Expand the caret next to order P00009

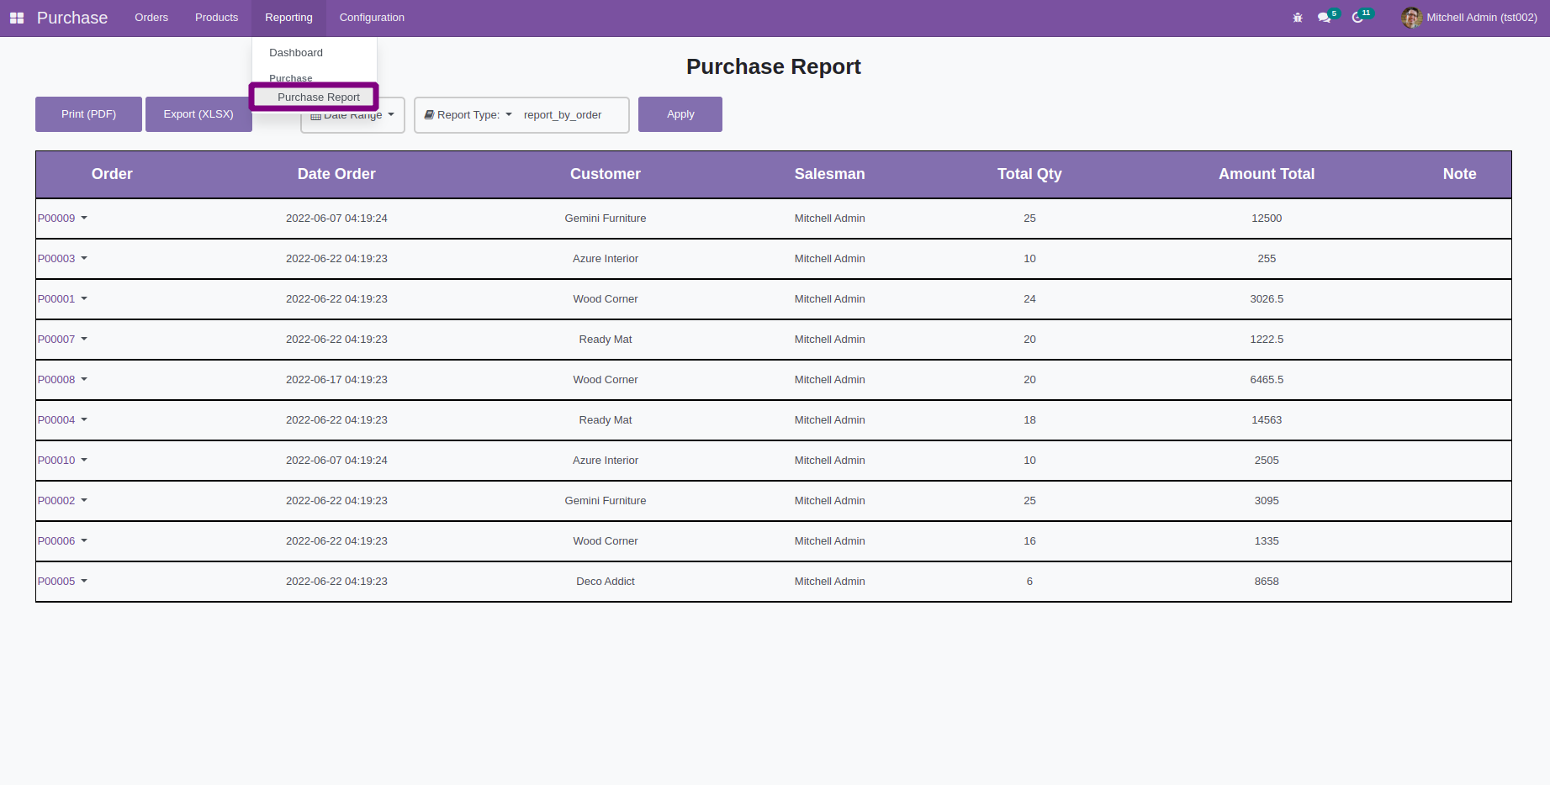click(x=84, y=219)
